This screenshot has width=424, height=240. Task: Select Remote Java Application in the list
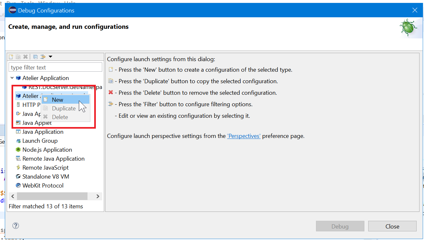click(x=53, y=159)
